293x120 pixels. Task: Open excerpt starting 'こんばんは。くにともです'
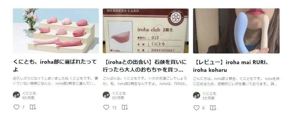coord(145,81)
